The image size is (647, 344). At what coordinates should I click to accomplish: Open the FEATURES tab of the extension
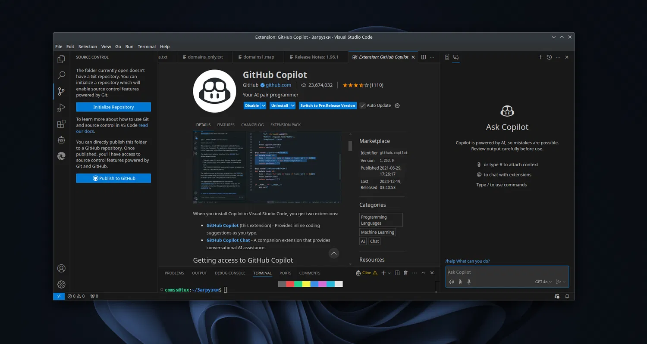[226, 125]
